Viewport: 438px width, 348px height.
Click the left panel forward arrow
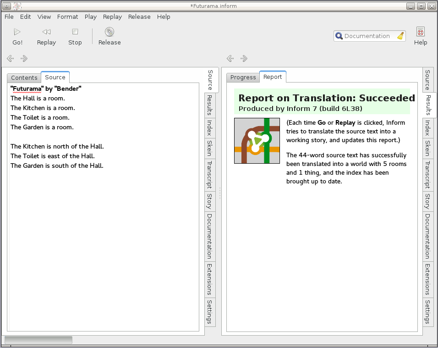coord(24,58)
